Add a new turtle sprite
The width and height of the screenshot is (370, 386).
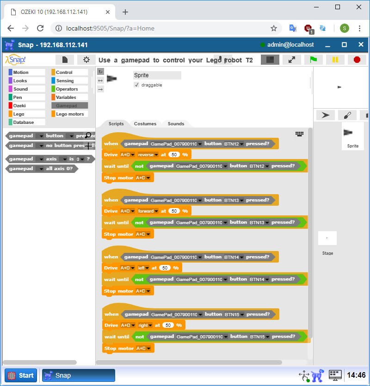(x=326, y=115)
